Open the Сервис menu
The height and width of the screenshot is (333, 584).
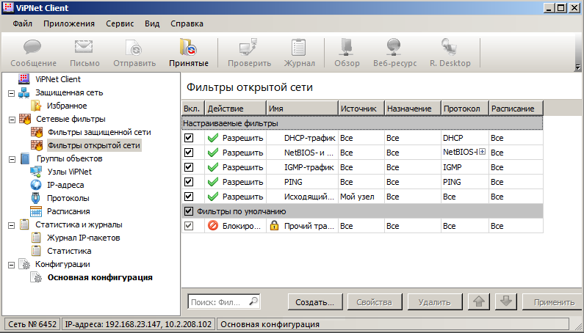(119, 23)
